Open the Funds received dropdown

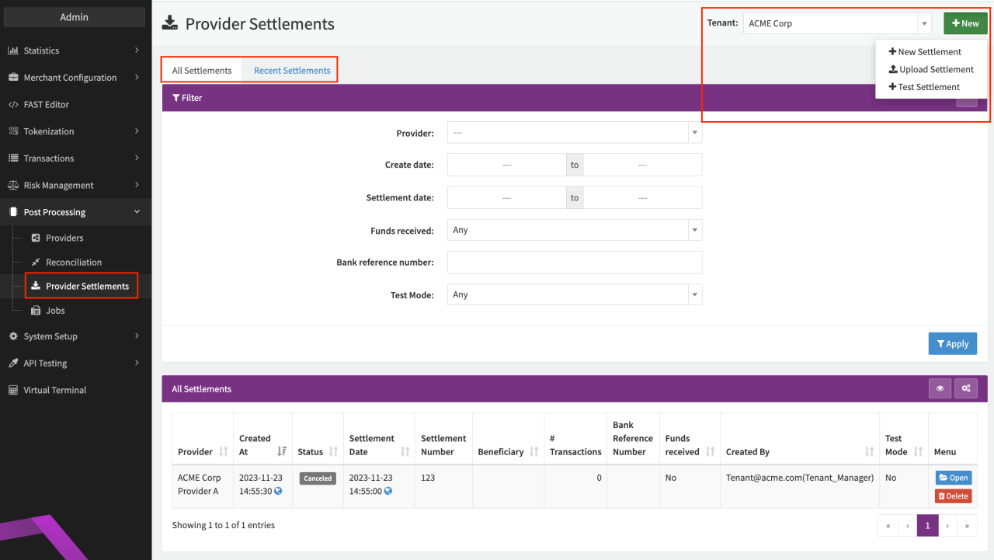[x=574, y=230]
